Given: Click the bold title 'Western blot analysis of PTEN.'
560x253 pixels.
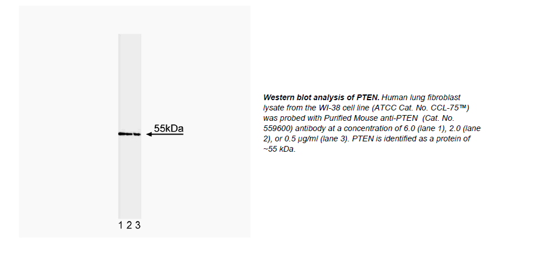Looking at the screenshot, I should click(x=321, y=98).
